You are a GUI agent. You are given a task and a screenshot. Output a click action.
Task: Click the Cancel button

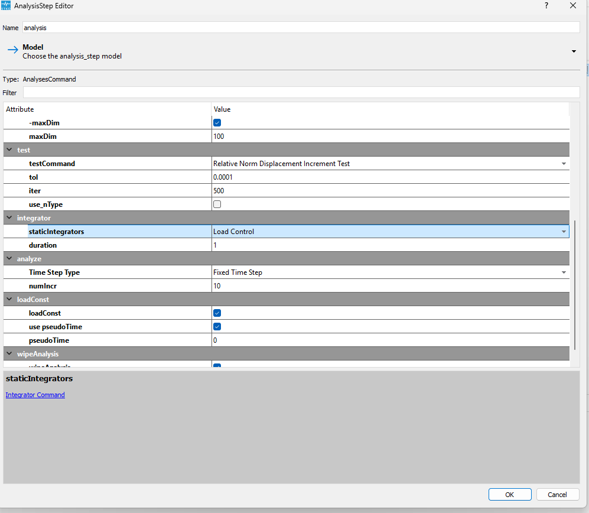(x=557, y=495)
